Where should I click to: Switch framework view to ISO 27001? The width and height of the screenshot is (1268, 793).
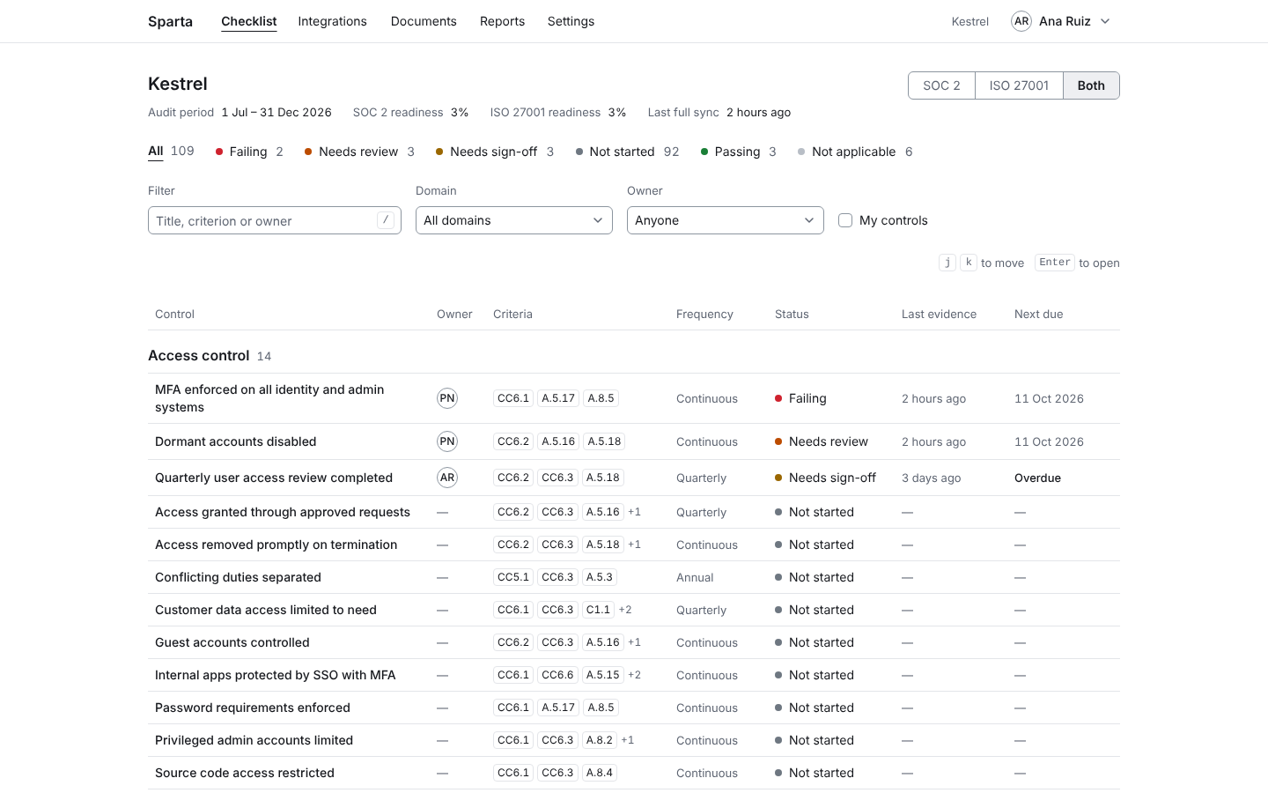coord(1019,85)
